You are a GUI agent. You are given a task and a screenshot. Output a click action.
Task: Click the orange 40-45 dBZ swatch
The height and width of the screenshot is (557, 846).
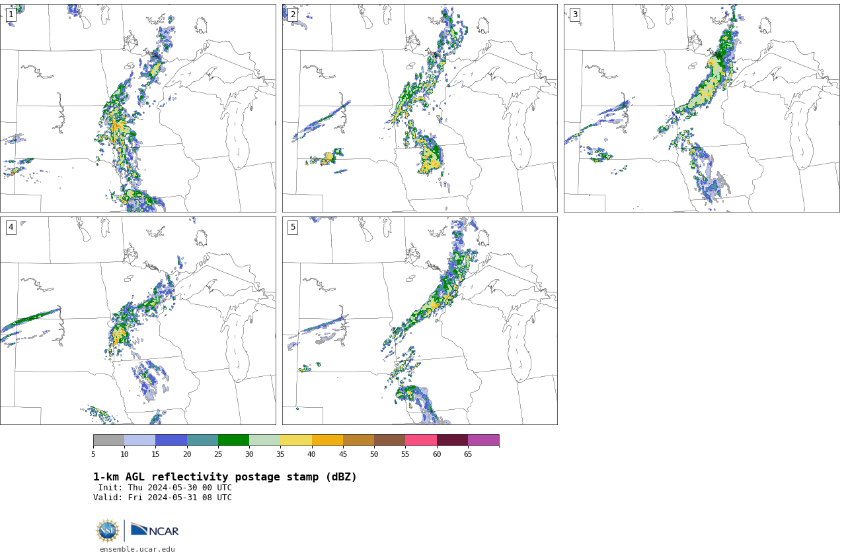click(x=327, y=440)
